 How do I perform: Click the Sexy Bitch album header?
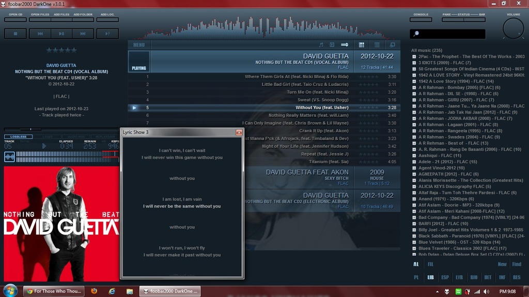(x=322, y=178)
